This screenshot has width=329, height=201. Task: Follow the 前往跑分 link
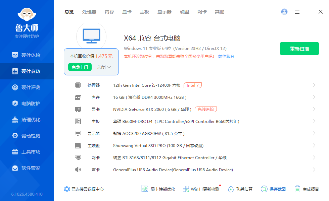tap(226, 57)
